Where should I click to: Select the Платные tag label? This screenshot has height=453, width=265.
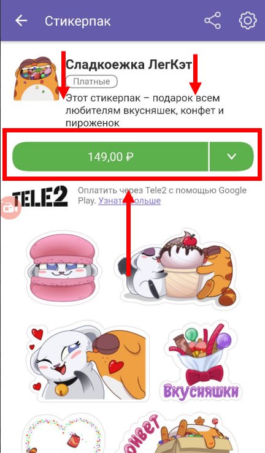coord(91,82)
